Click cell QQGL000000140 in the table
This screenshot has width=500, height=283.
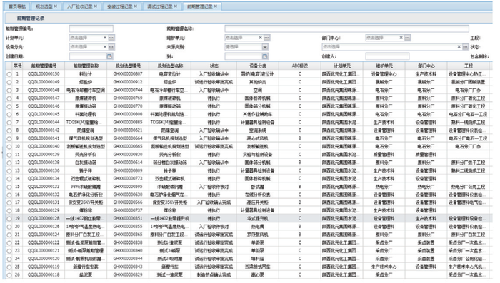(x=44, y=146)
